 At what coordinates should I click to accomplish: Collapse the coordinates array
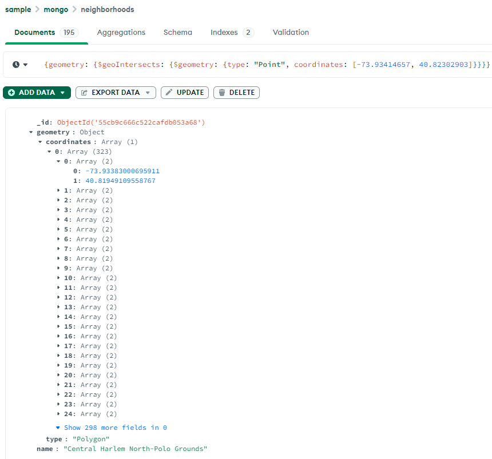pyautogui.click(x=40, y=142)
